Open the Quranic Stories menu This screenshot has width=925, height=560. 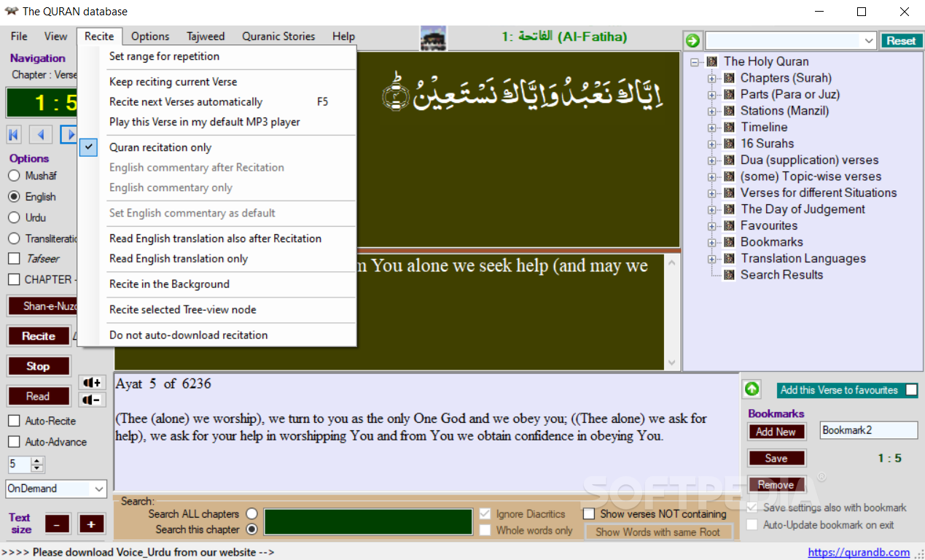point(278,36)
